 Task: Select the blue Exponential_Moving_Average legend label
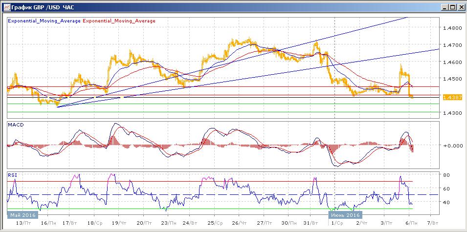(x=44, y=21)
